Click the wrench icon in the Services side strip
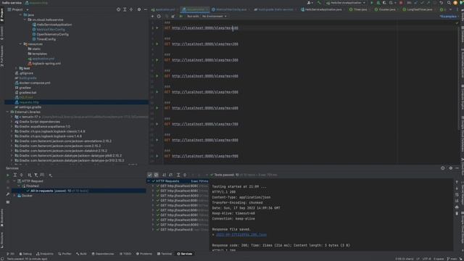 pos(8,194)
